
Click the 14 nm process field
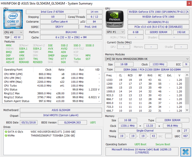[94, 12]
